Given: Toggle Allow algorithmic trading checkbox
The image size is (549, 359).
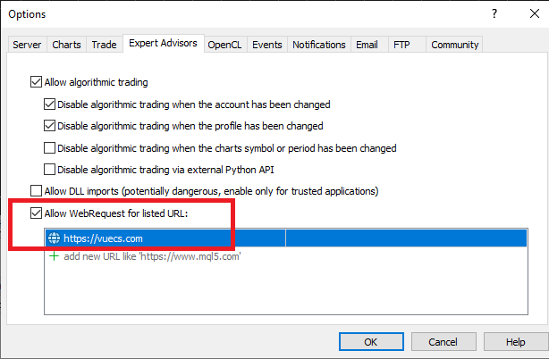Looking at the screenshot, I should pyautogui.click(x=36, y=82).
